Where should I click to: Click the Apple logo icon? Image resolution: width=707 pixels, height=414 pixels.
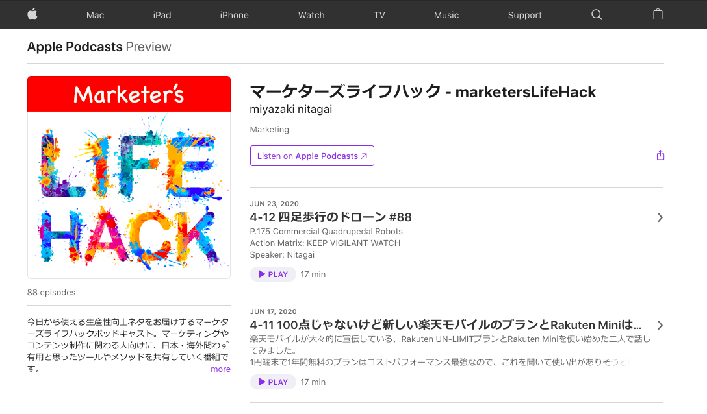tap(32, 14)
